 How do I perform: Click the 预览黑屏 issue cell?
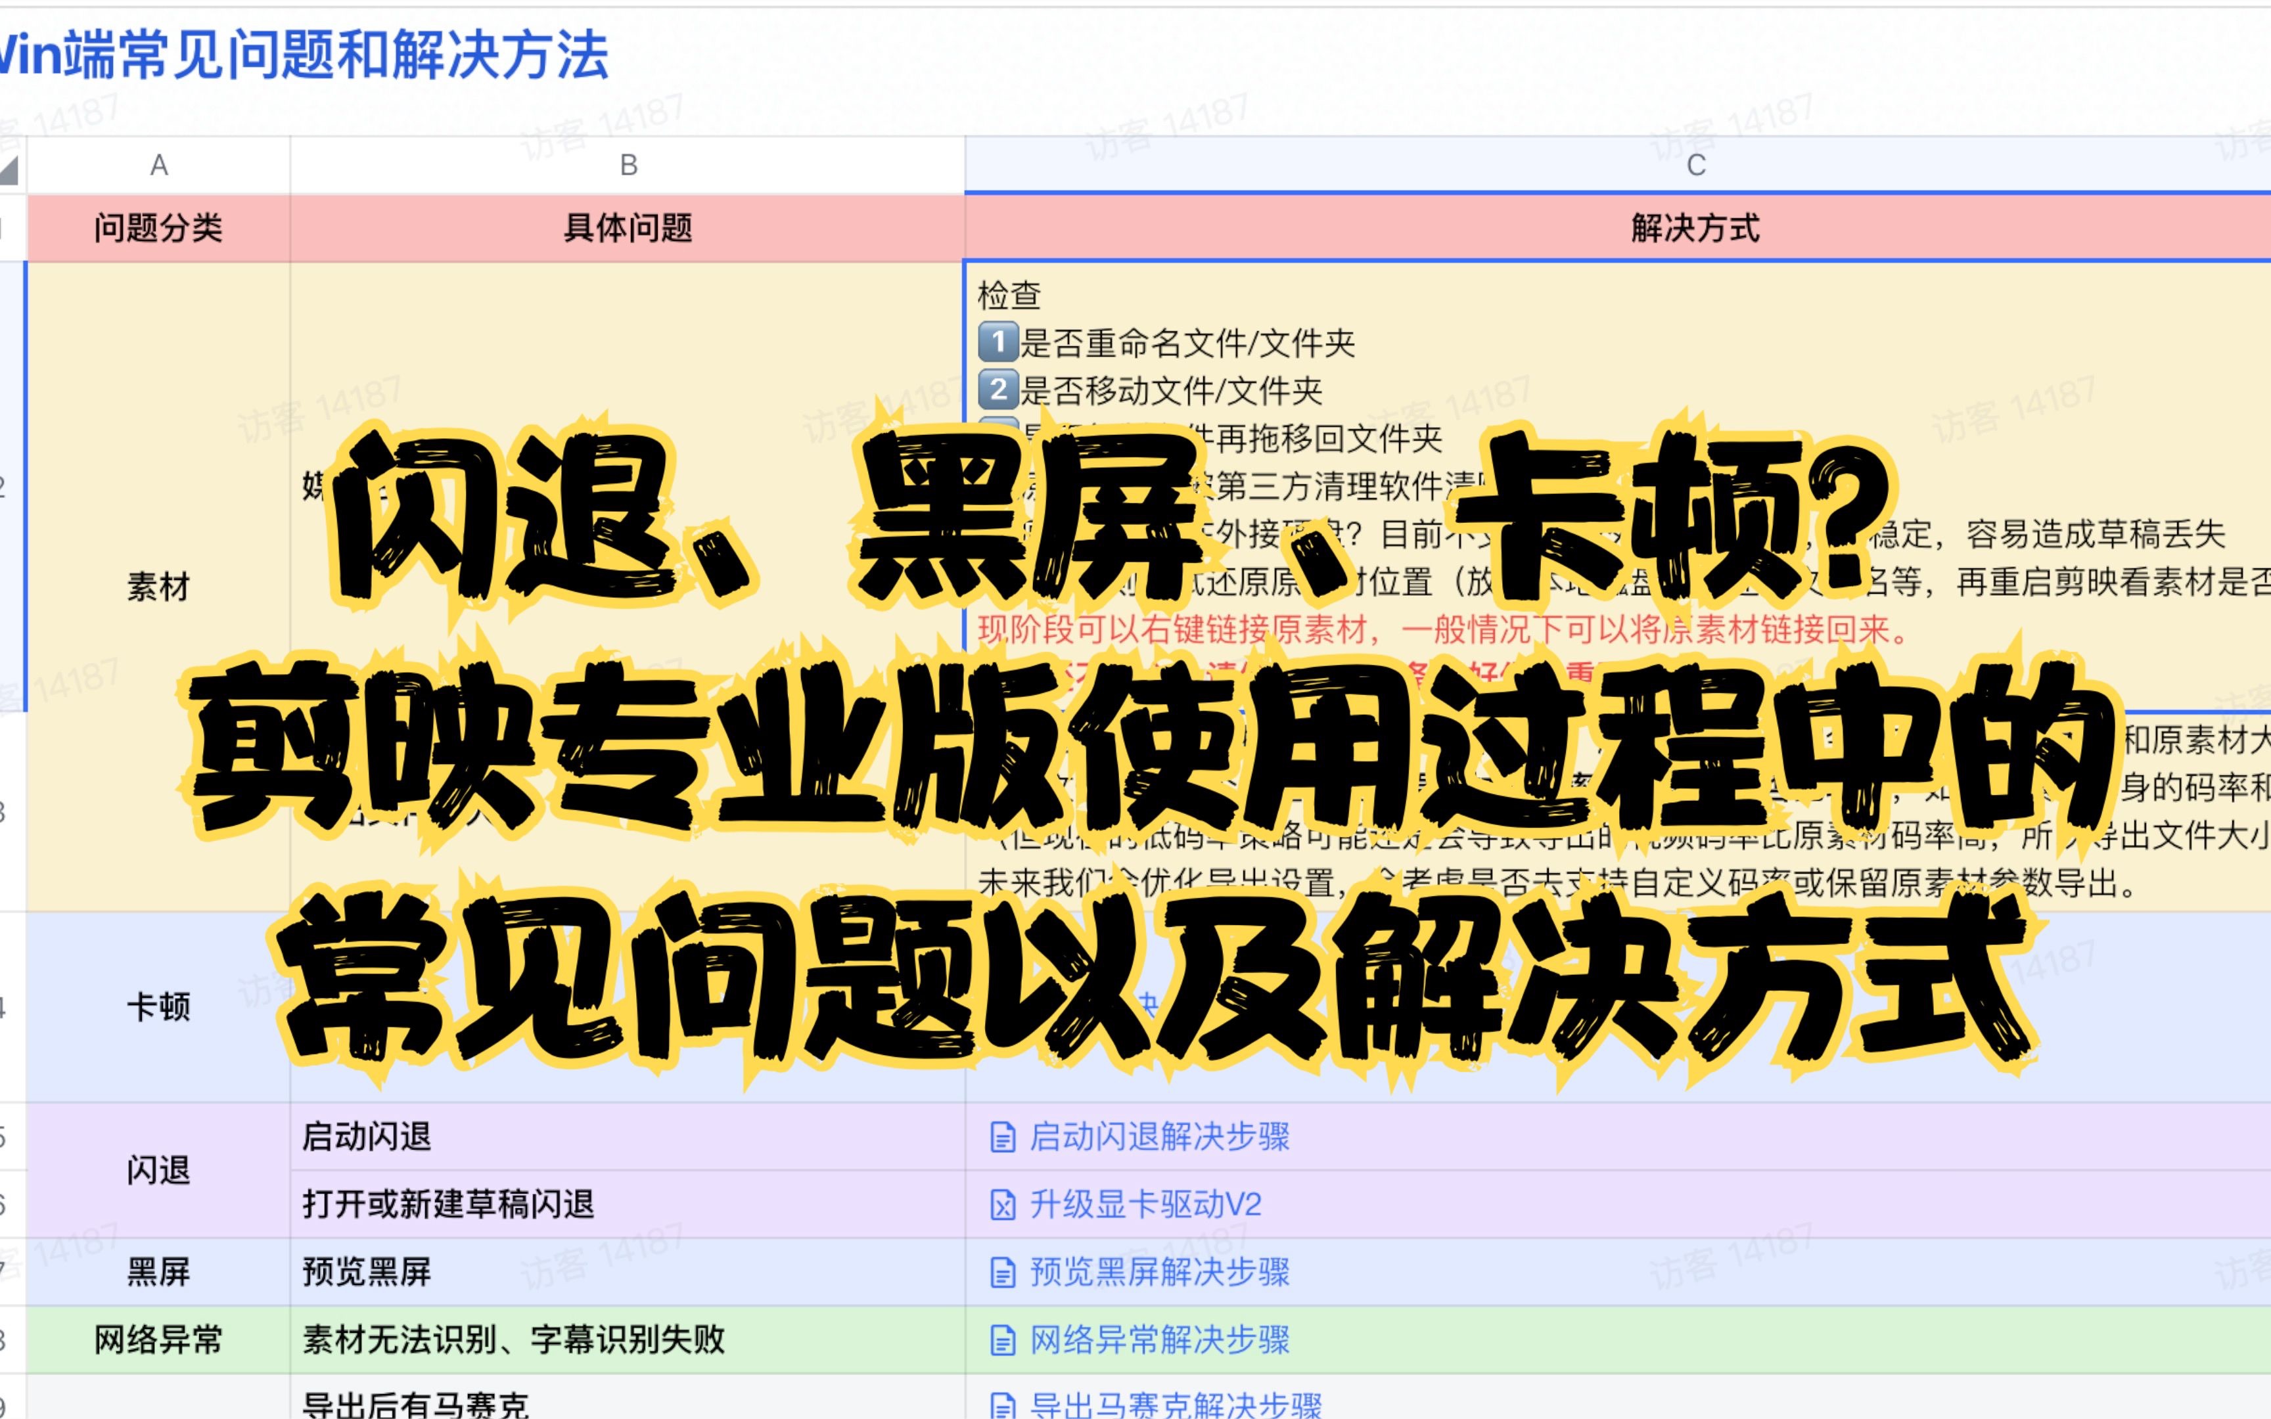[x=628, y=1272]
